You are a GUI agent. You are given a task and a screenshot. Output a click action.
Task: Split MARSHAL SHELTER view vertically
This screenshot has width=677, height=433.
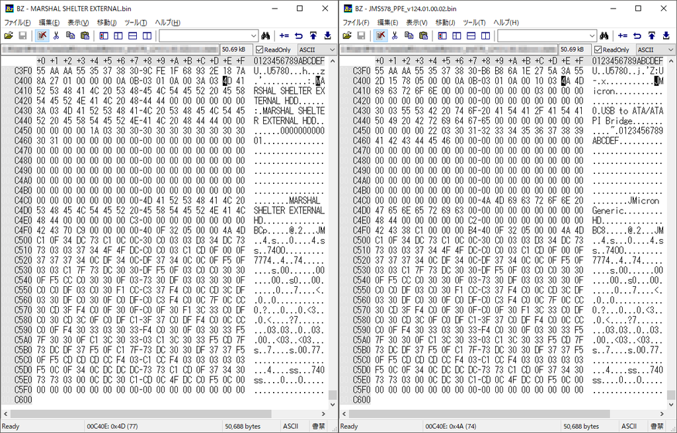pyautogui.click(x=147, y=36)
